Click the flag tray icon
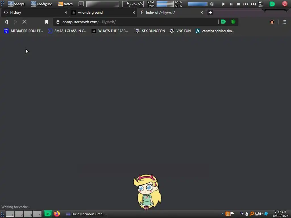The height and width of the screenshot is (218, 291). [x=232, y=213]
